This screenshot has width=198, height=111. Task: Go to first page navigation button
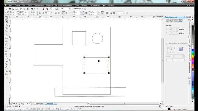click(x=14, y=104)
